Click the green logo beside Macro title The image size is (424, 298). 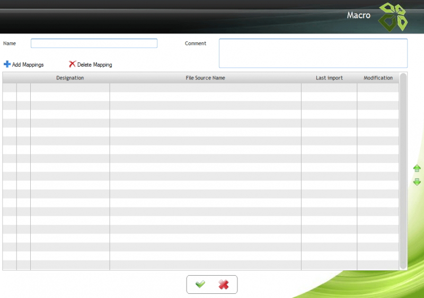(x=393, y=16)
